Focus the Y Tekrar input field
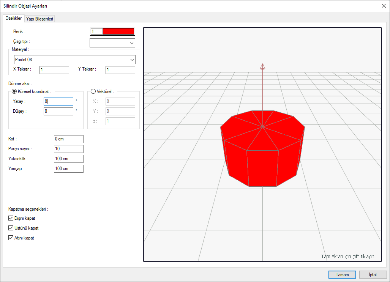This screenshot has height=282, width=390. point(120,70)
